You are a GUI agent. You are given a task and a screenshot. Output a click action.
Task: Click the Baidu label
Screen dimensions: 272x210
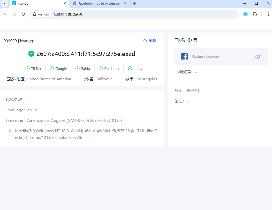[x=85, y=69]
